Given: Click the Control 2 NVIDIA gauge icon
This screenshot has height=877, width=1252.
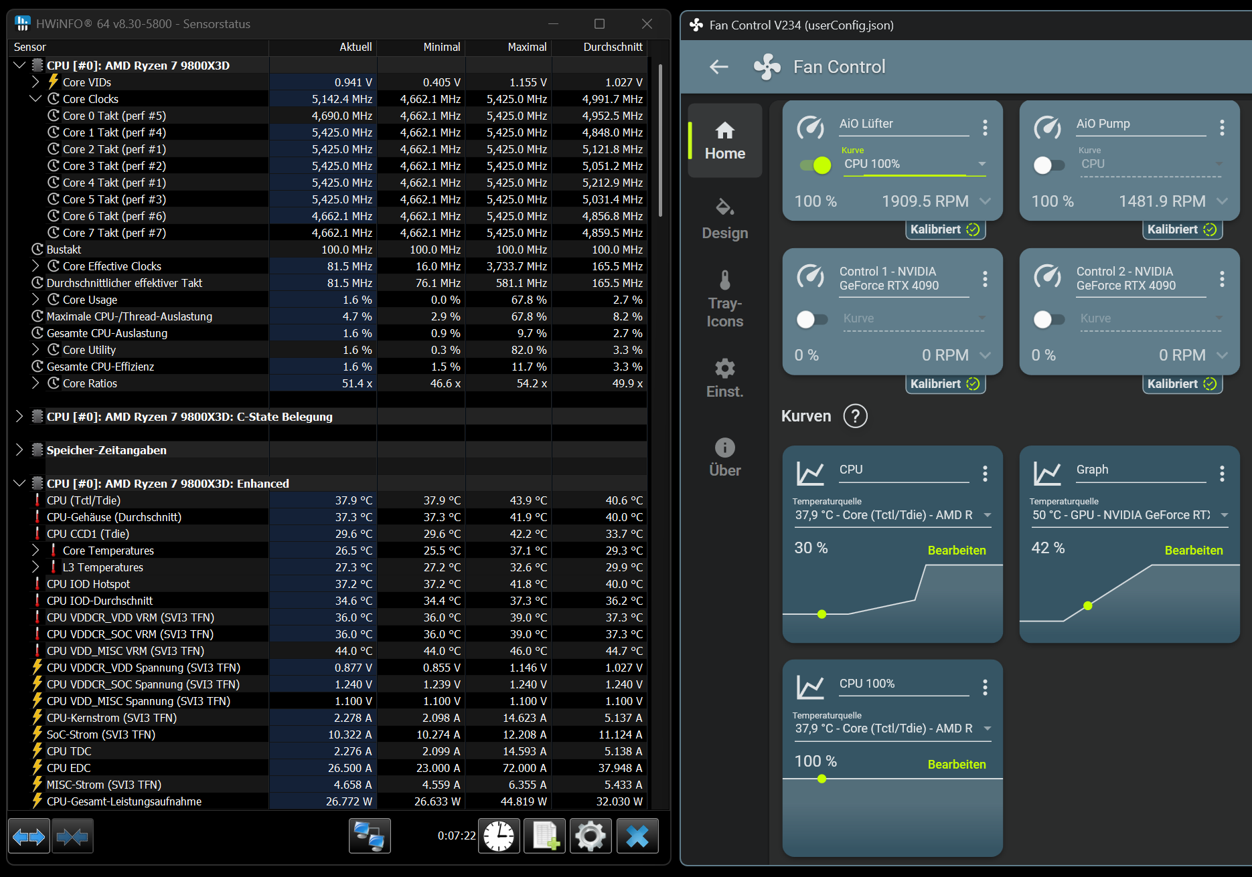Looking at the screenshot, I should tap(1048, 276).
